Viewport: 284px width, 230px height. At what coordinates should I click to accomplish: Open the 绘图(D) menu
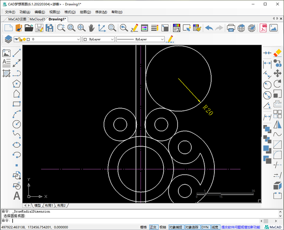[85, 12]
